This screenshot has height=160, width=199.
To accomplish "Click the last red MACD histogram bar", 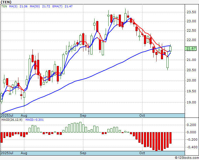I will pyautogui.click(x=170, y=138).
